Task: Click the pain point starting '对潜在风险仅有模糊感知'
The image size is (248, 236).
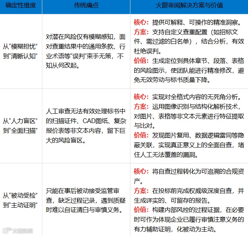Action: [x=85, y=51]
